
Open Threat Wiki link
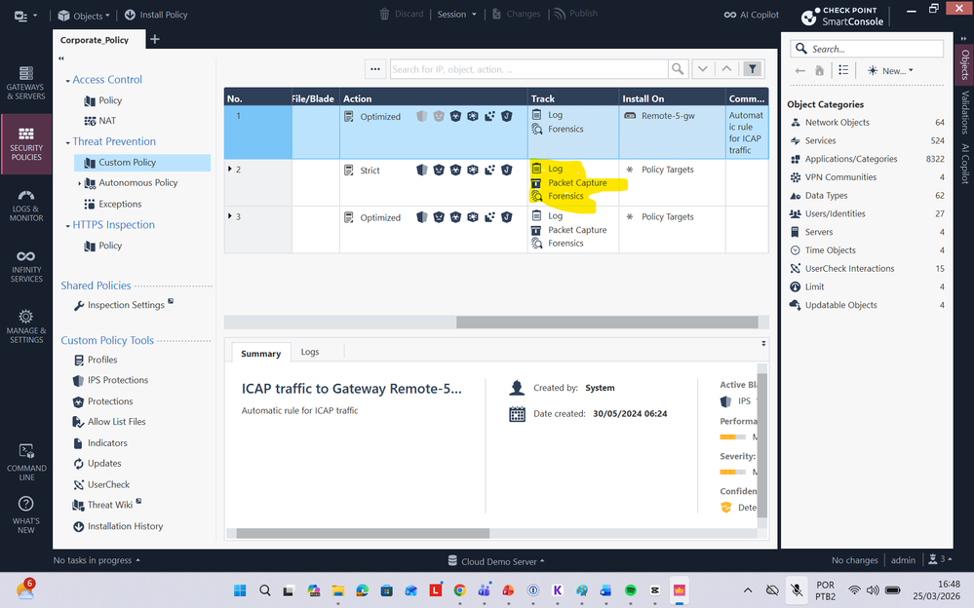pyautogui.click(x=107, y=505)
